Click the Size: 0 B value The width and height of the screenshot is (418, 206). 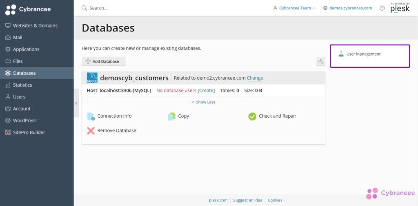(253, 90)
